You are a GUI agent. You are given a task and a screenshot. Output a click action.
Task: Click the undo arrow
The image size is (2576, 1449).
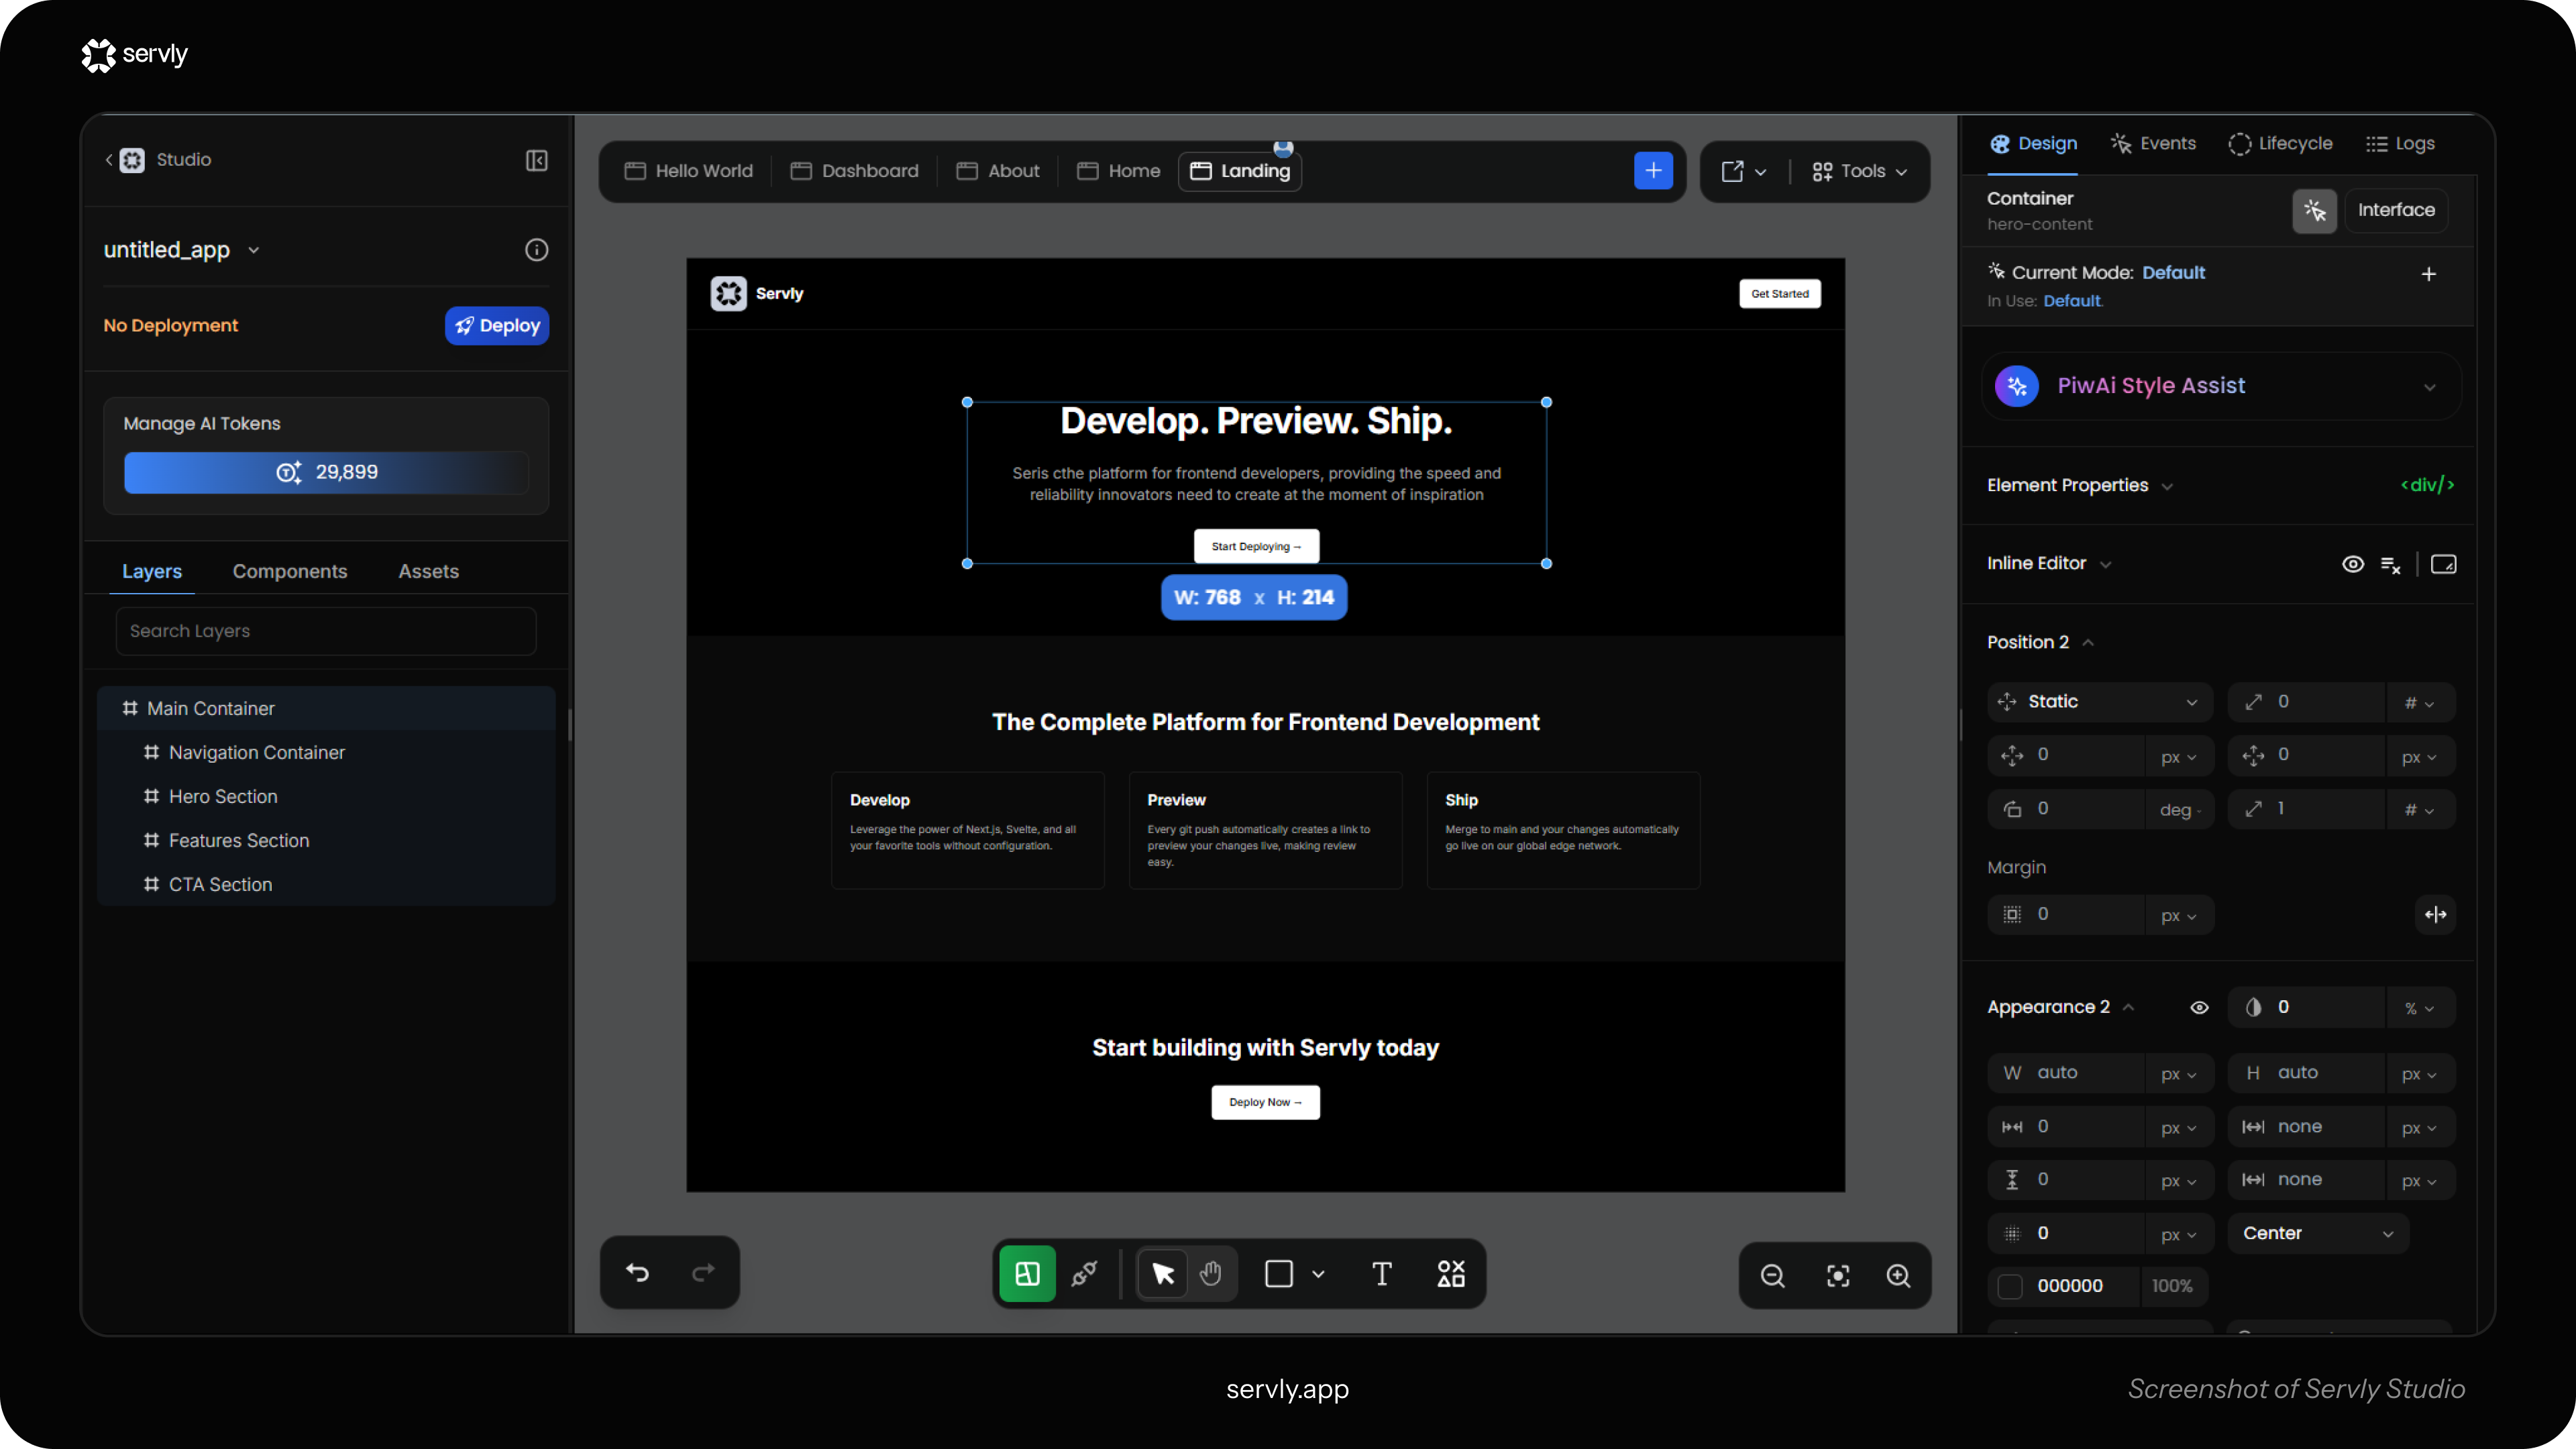tap(637, 1272)
